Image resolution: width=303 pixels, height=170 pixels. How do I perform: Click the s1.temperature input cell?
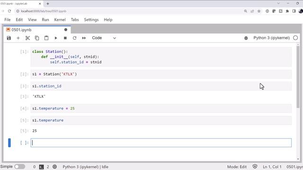point(161,120)
